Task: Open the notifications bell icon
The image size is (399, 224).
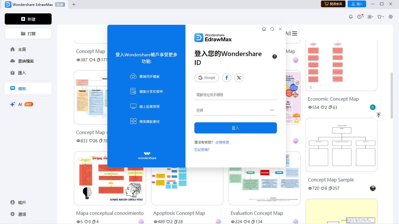Action: [x=350, y=17]
